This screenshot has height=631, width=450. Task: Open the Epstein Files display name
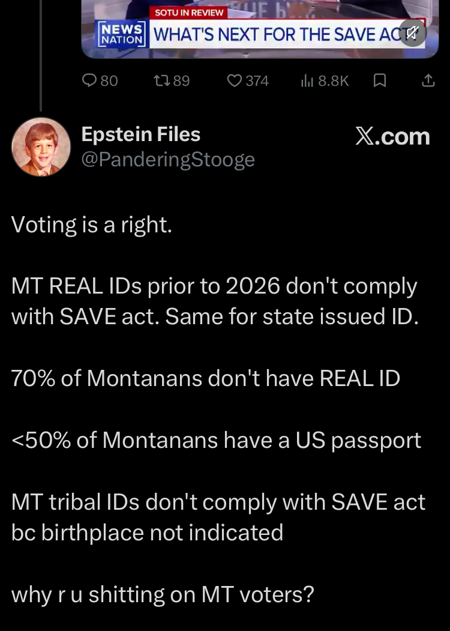(x=140, y=134)
